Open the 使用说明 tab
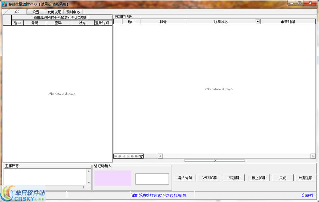The image size is (319, 202). (55, 12)
